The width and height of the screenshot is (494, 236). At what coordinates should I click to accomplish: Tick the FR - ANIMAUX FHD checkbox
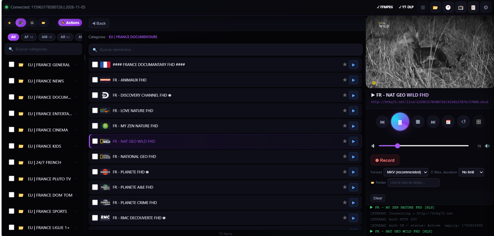click(x=95, y=80)
